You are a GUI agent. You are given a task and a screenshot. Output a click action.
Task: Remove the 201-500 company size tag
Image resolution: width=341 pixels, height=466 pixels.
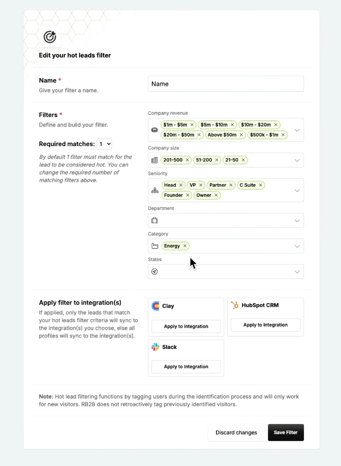tap(187, 160)
